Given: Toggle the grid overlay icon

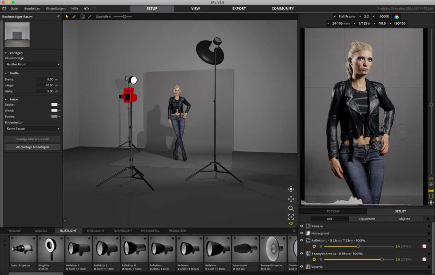Looking at the screenshot, I should [x=82, y=17].
